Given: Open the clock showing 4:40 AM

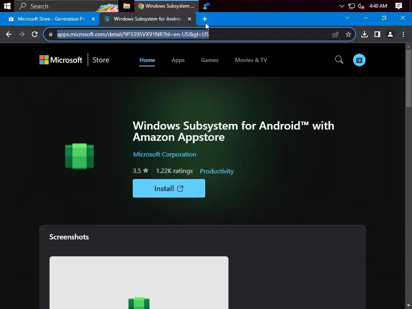Looking at the screenshot, I should tap(378, 6).
